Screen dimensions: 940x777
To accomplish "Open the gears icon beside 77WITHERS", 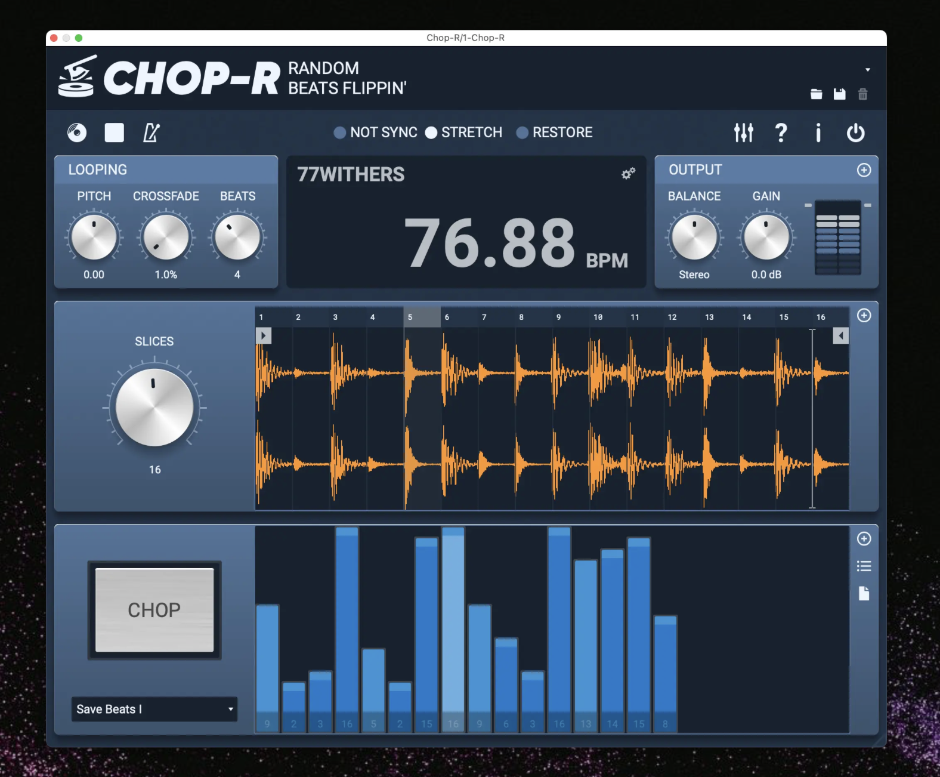I will [628, 174].
